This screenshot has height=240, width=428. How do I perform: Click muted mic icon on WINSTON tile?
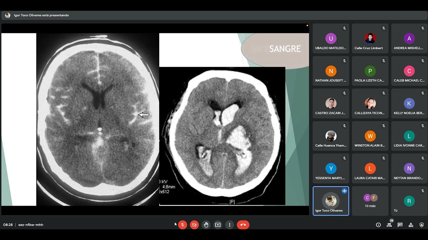384,126
